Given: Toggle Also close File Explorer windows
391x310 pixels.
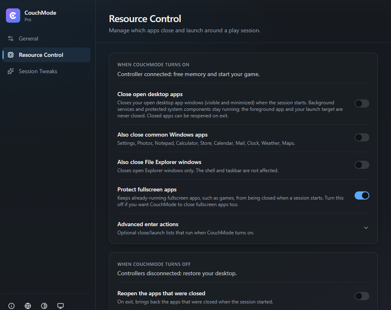Looking at the screenshot, I should [362, 165].
